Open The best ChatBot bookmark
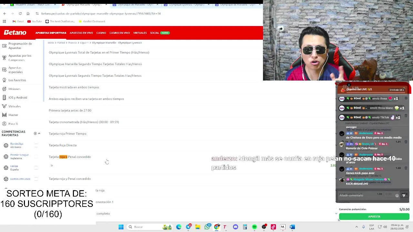 60,21
